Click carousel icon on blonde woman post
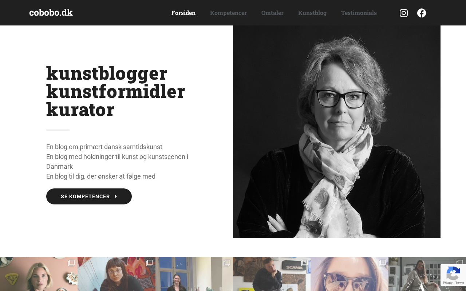The image size is (466, 291). point(71,263)
